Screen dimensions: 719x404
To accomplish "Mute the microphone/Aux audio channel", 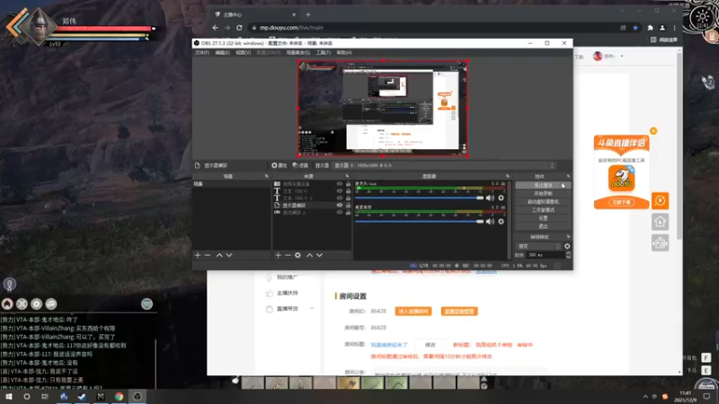I will coord(490,198).
